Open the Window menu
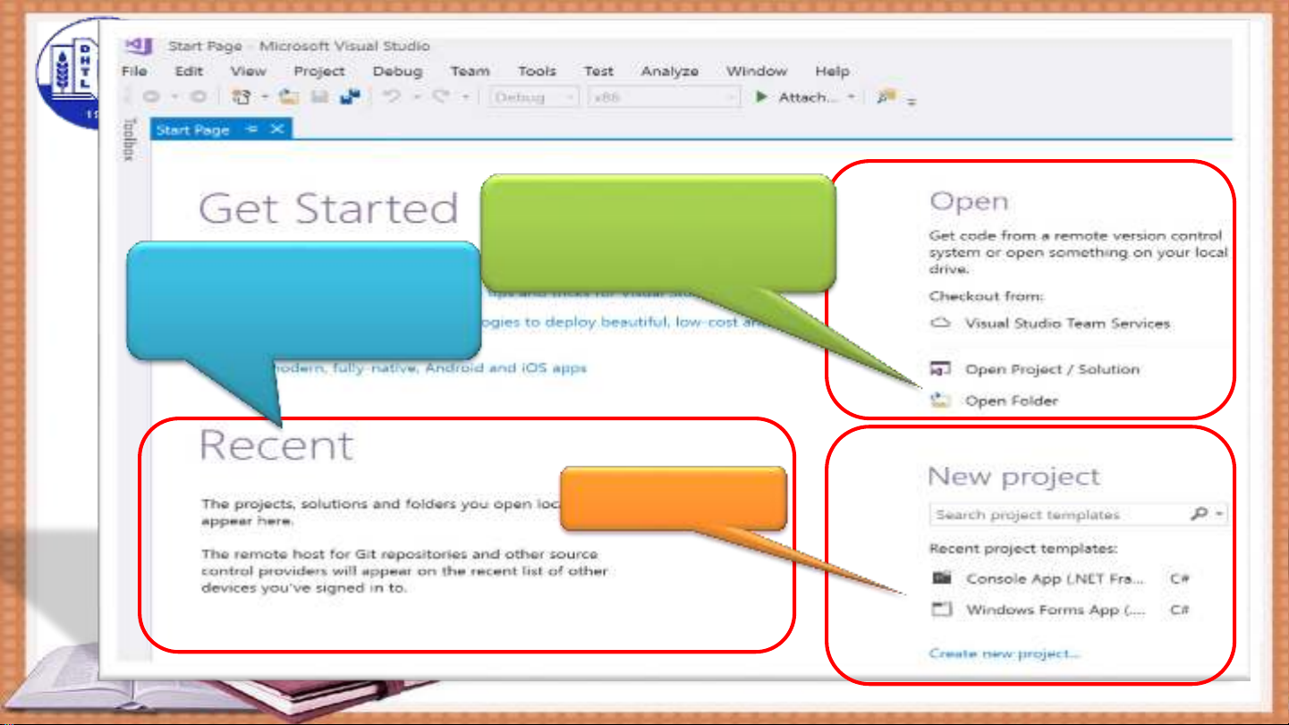 [x=756, y=71]
